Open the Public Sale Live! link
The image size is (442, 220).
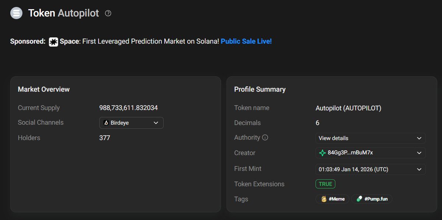(246, 42)
